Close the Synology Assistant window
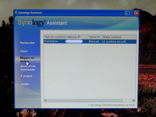This screenshot has width=156, height=117. pyautogui.click(x=136, y=13)
